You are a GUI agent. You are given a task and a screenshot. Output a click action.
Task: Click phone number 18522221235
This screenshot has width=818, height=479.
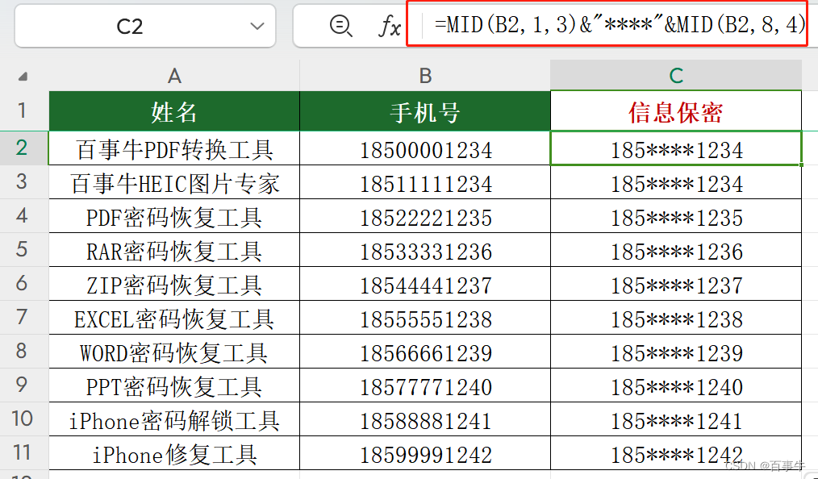(x=425, y=216)
